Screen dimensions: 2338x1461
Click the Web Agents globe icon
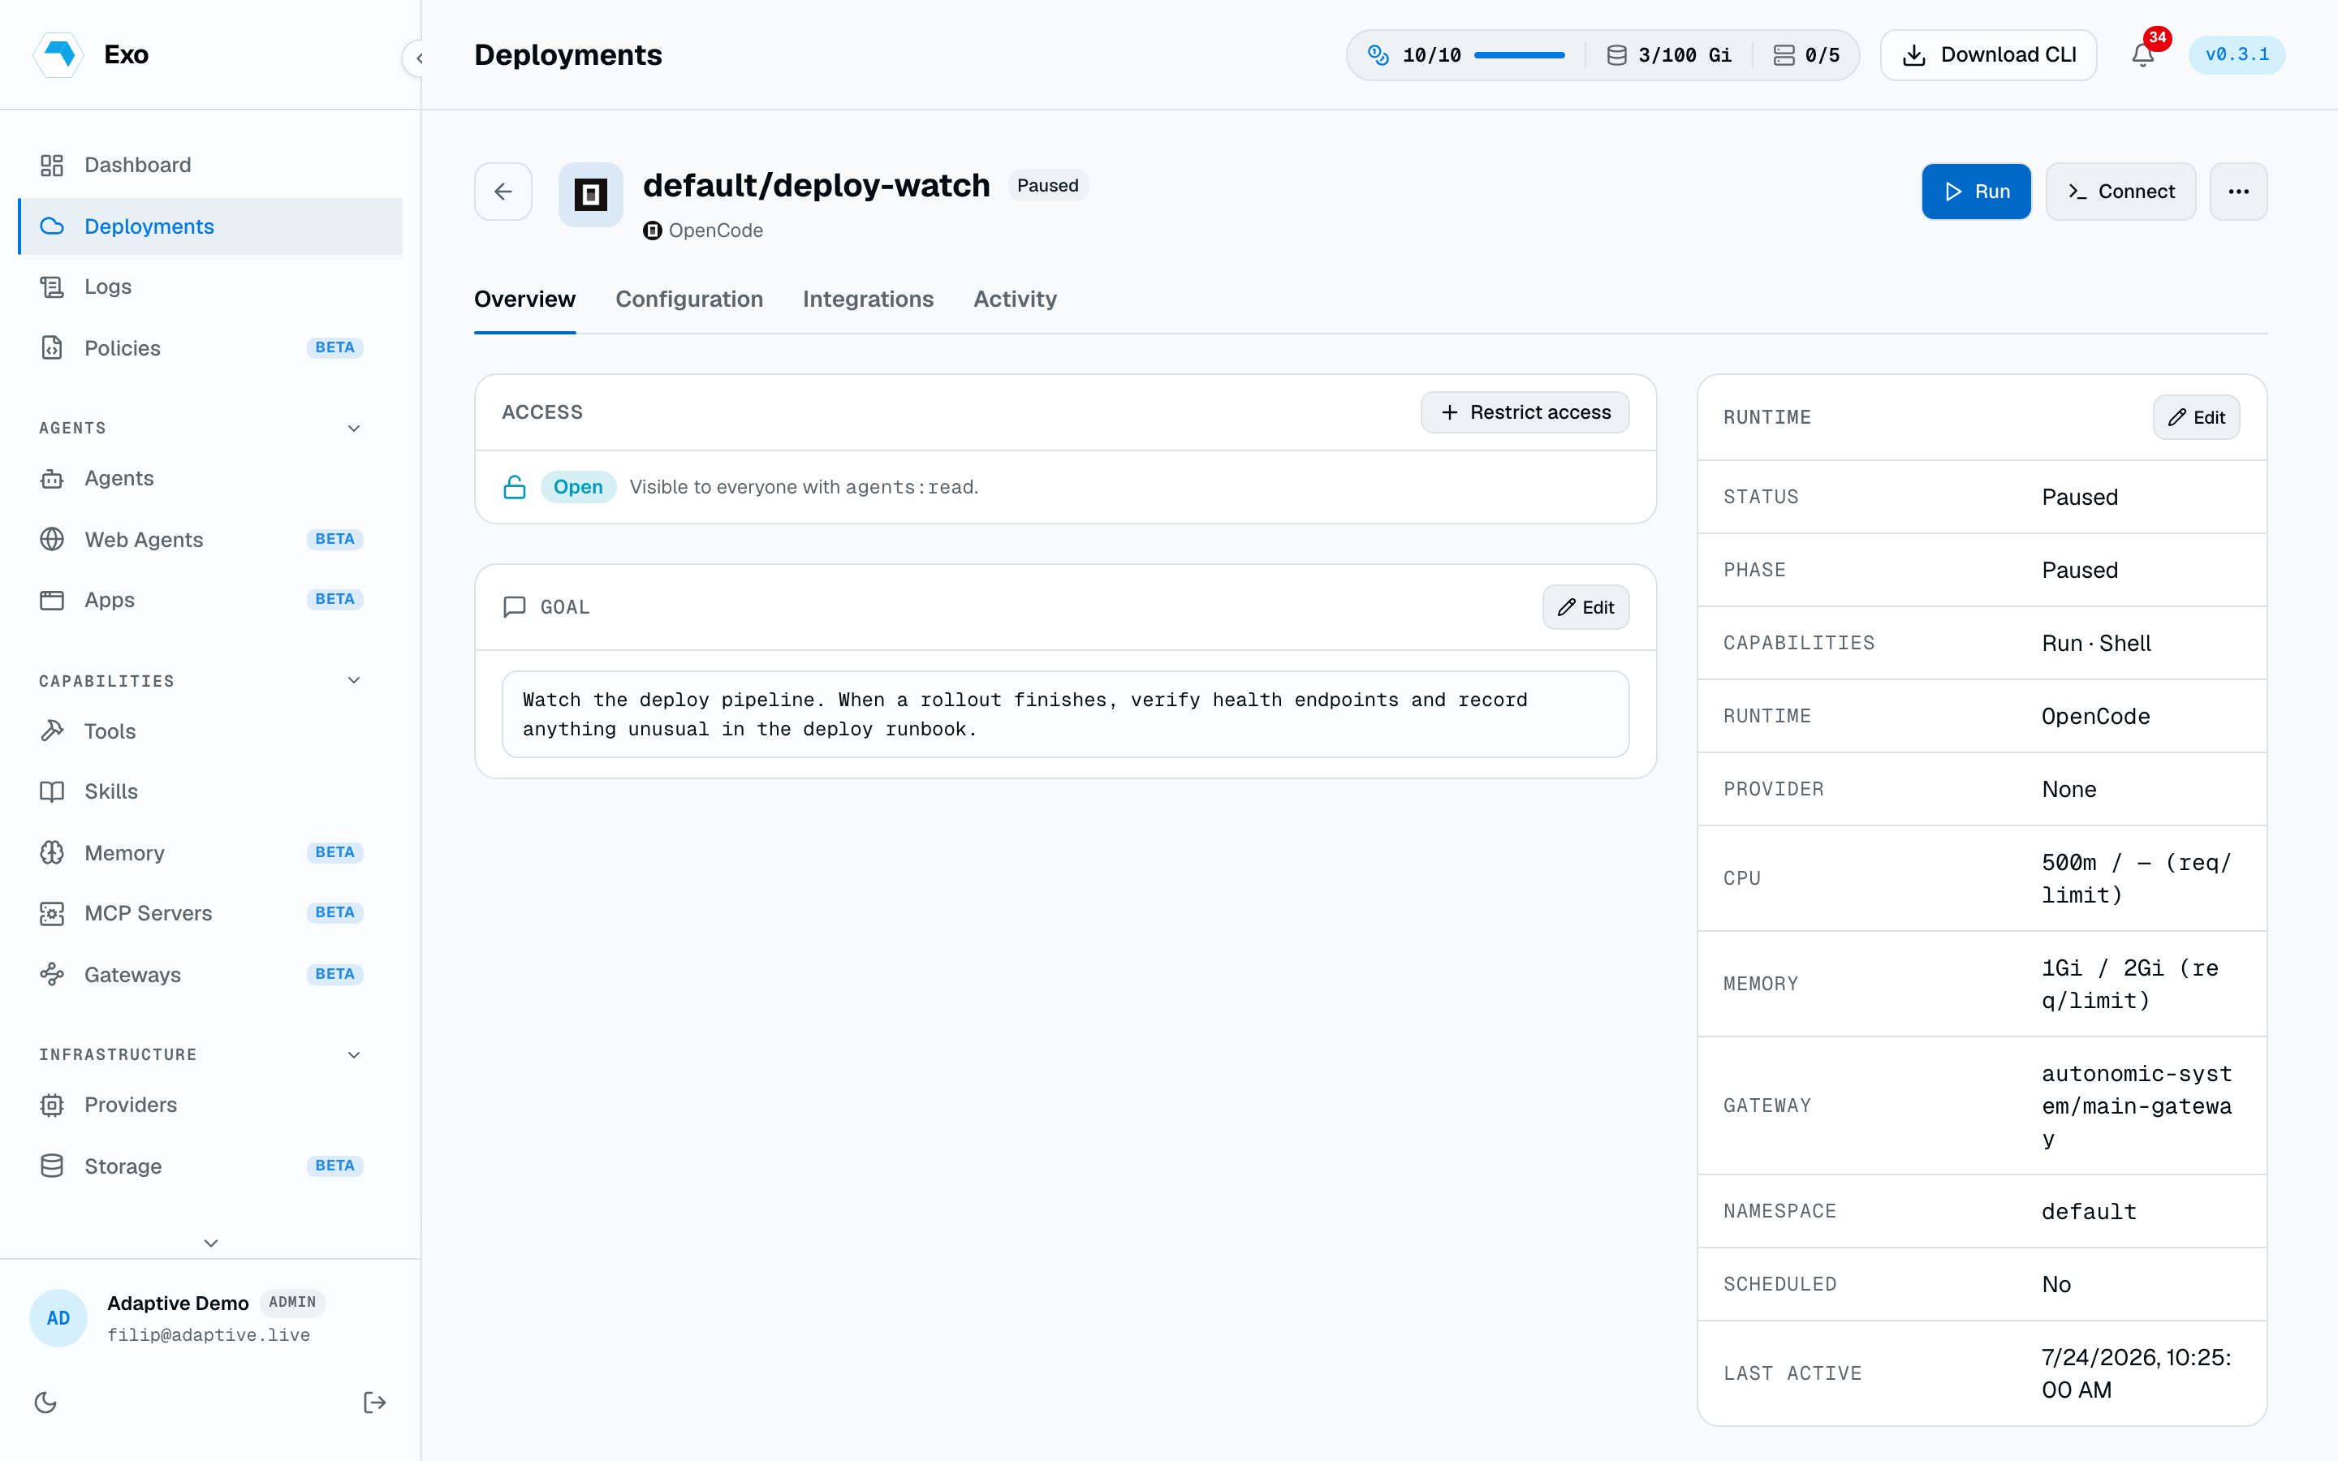click(52, 539)
